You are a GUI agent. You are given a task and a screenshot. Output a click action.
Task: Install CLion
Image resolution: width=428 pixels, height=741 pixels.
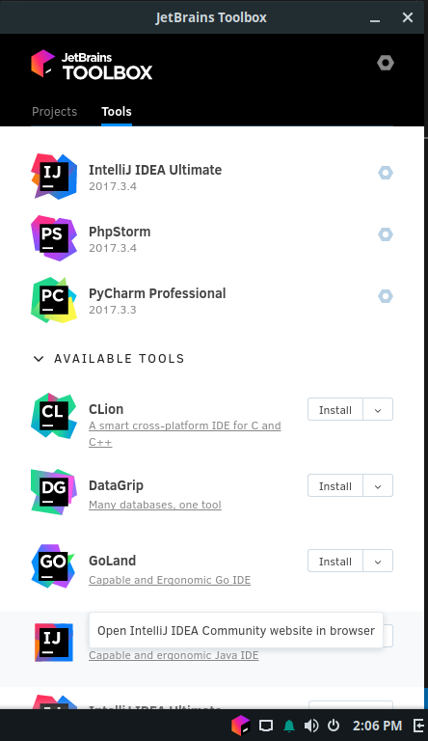[335, 410]
